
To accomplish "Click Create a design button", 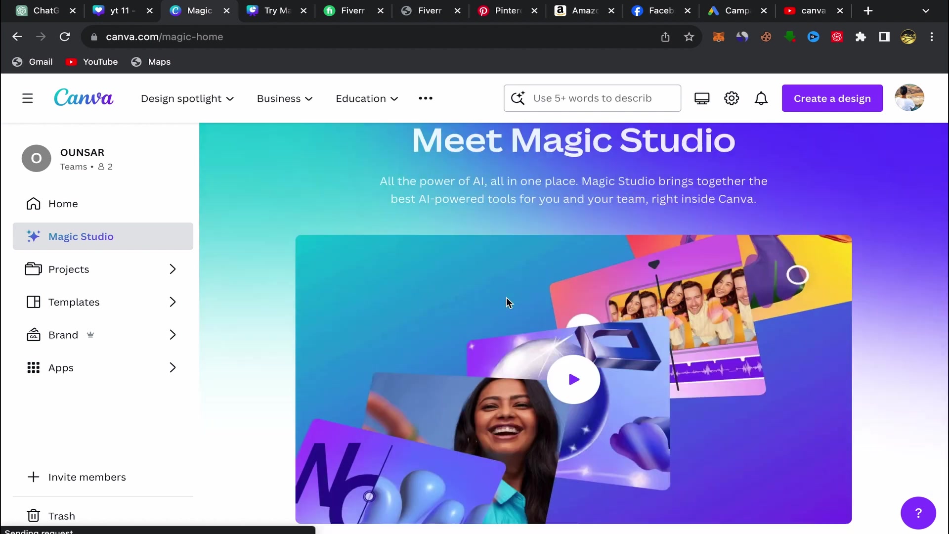I will [832, 98].
